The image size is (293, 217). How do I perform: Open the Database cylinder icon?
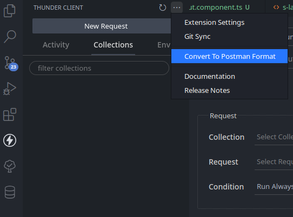click(10, 192)
